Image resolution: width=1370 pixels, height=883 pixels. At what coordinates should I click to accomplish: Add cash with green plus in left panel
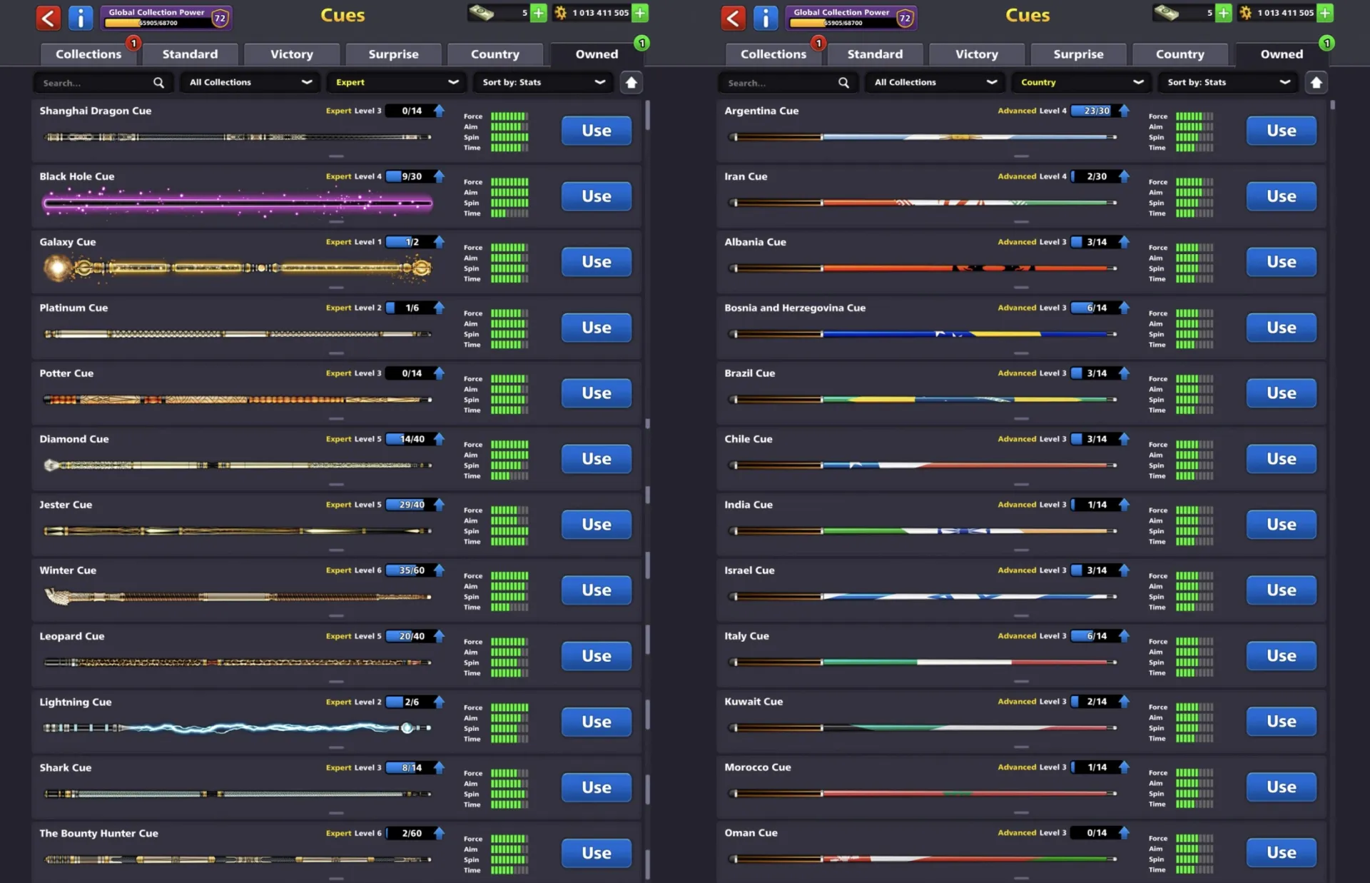539,13
